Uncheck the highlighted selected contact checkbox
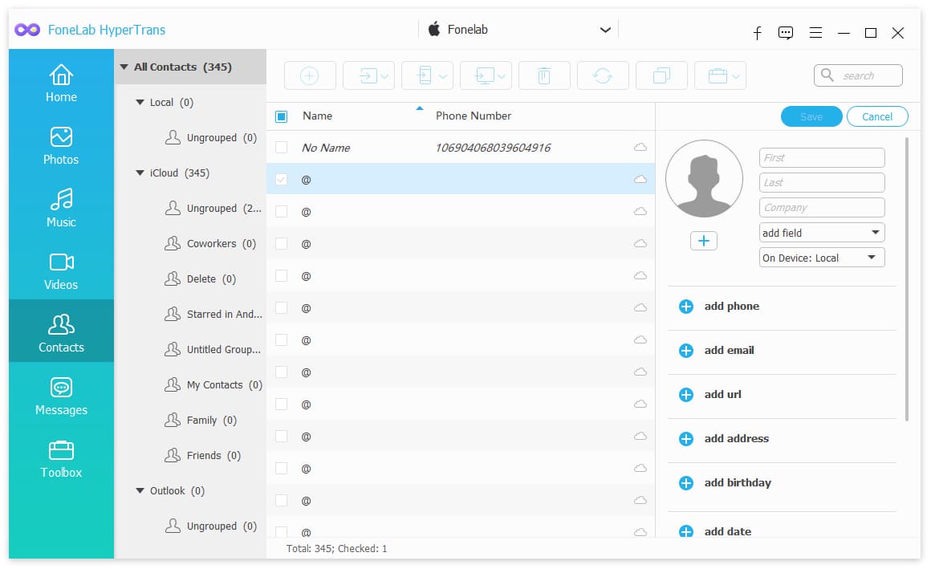The width and height of the screenshot is (931, 569). click(x=282, y=180)
